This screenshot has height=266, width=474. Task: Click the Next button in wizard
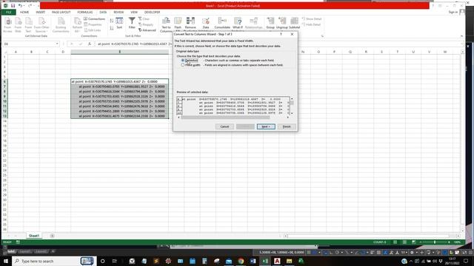[x=266, y=126]
